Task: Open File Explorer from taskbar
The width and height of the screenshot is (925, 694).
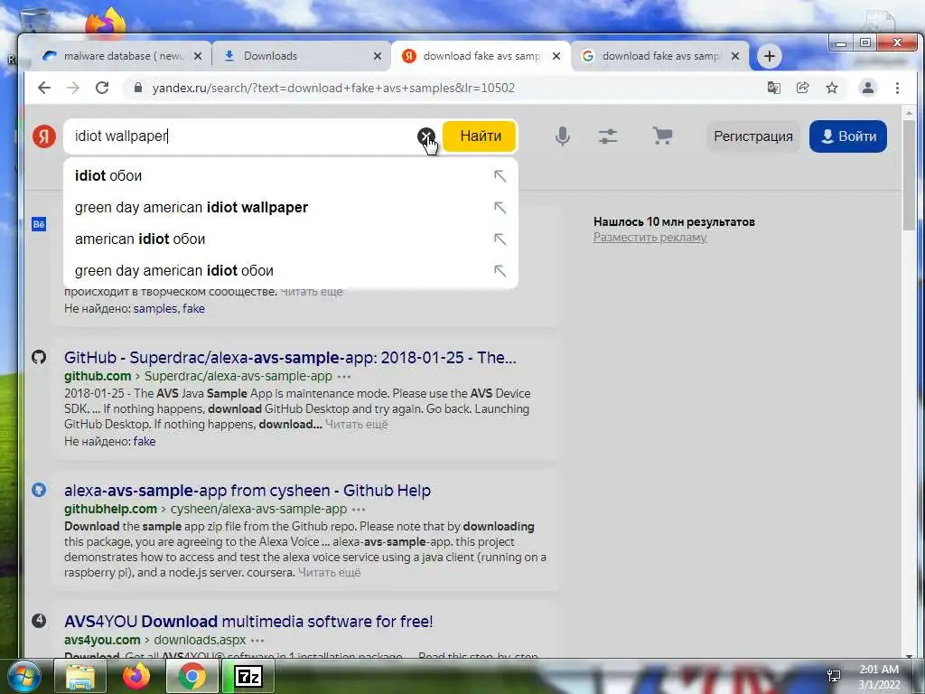Action: (80, 676)
